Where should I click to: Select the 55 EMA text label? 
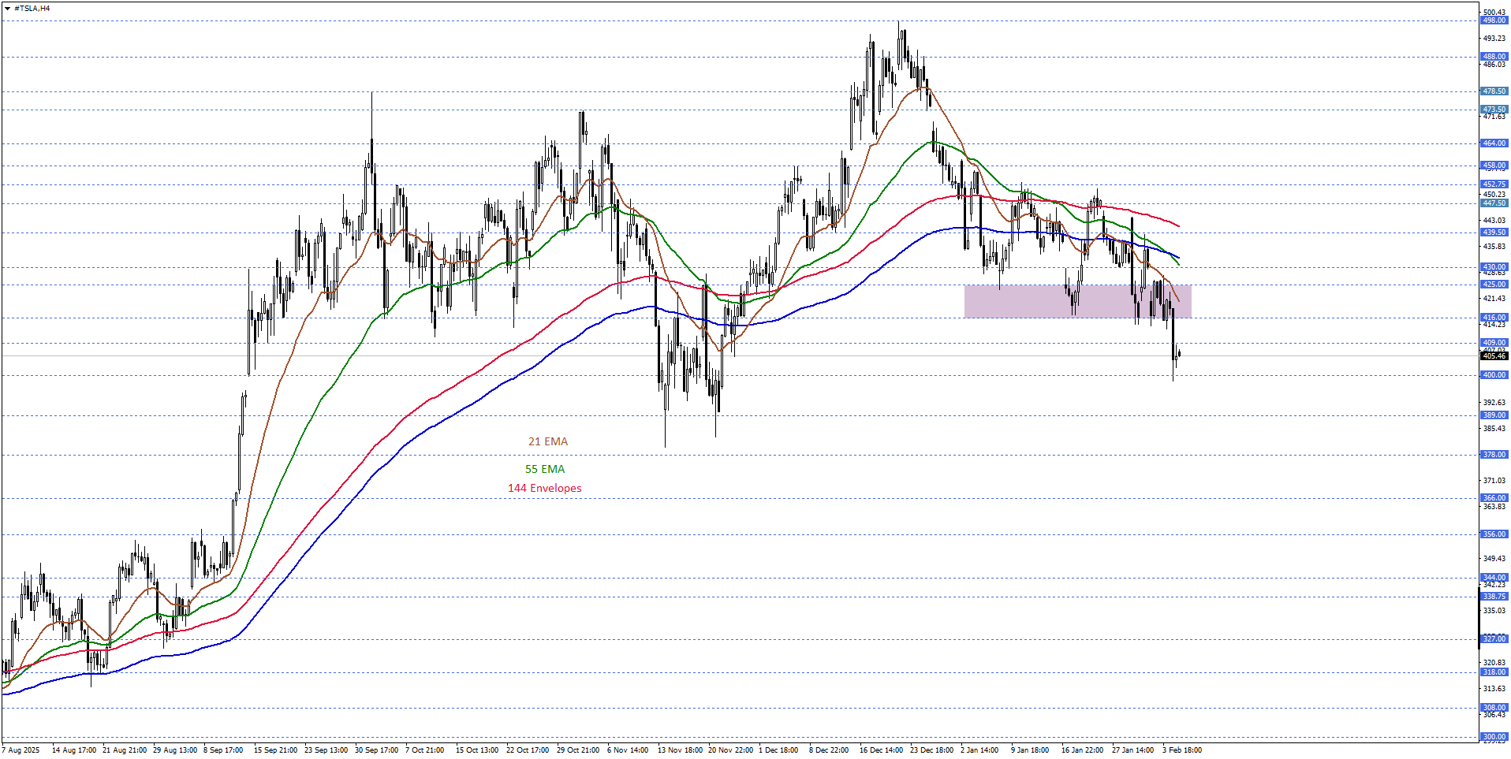[545, 469]
